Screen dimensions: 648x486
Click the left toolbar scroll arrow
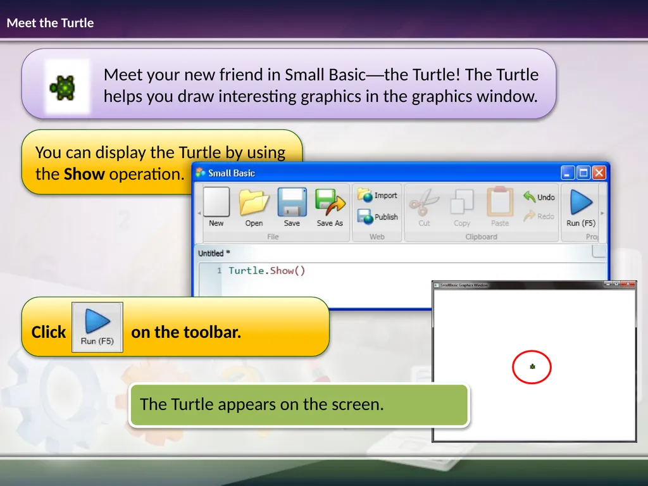(199, 213)
